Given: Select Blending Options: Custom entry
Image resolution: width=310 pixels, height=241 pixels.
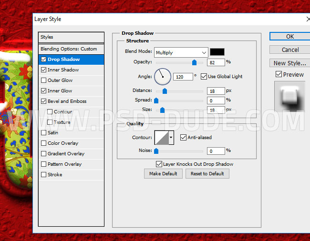Looking at the screenshot, I should coord(69,49).
